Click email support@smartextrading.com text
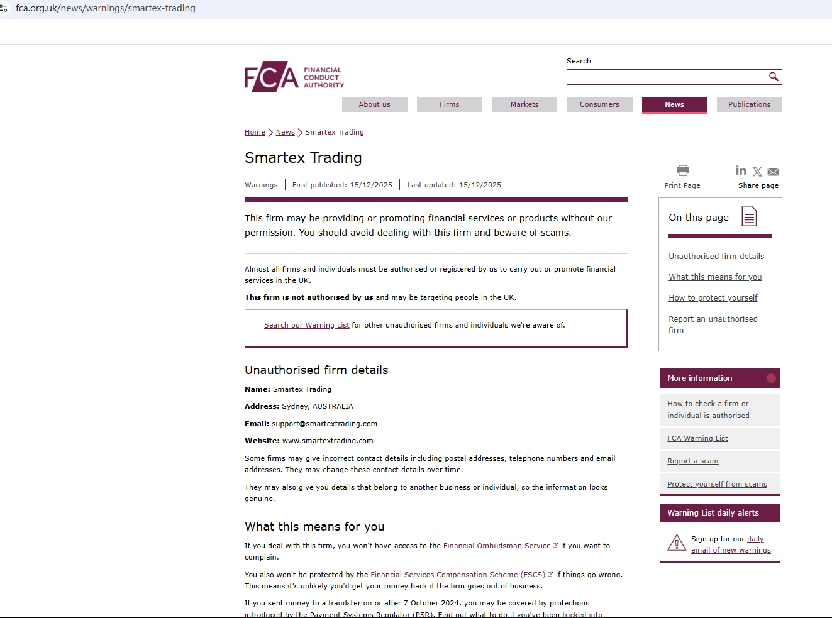Image resolution: width=832 pixels, height=618 pixels. [324, 424]
